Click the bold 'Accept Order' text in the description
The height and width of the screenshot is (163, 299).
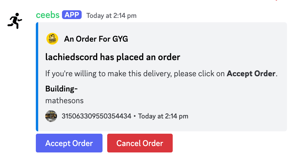tap(251, 74)
